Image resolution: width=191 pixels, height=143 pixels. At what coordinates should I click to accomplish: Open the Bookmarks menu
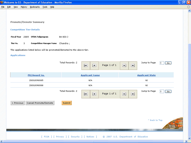point(35,7)
